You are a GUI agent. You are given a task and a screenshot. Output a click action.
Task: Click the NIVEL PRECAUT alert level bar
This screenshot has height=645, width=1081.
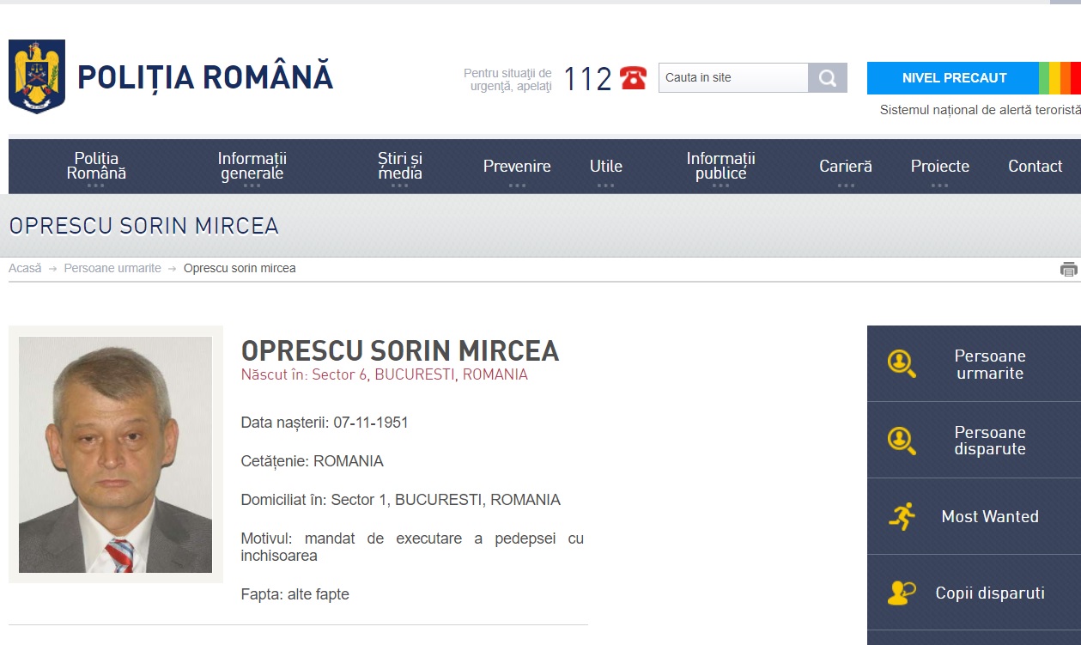953,77
